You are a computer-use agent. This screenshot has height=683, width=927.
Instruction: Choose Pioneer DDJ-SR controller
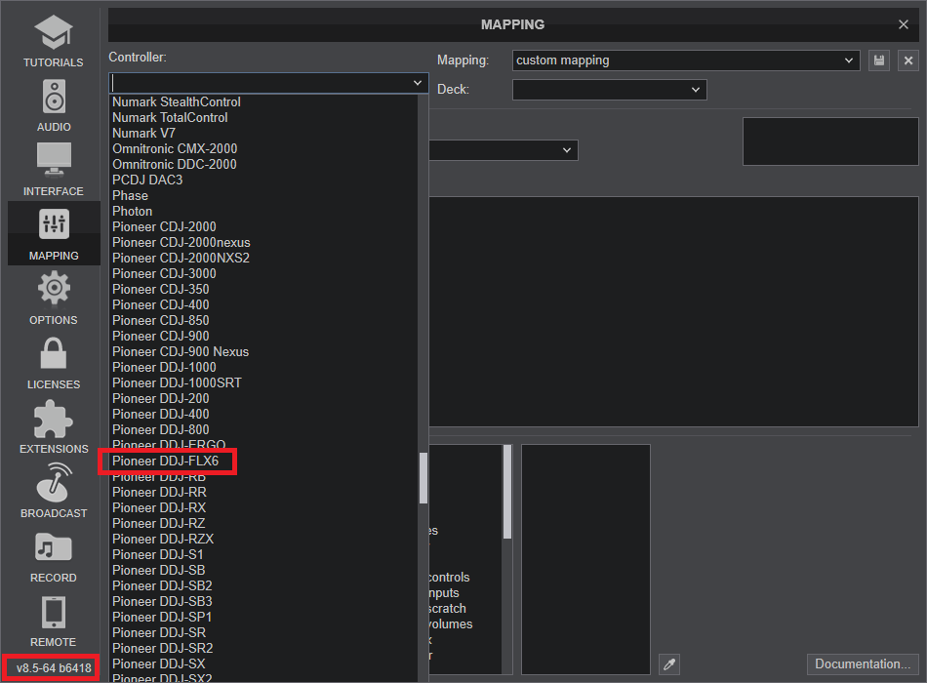pyautogui.click(x=159, y=632)
